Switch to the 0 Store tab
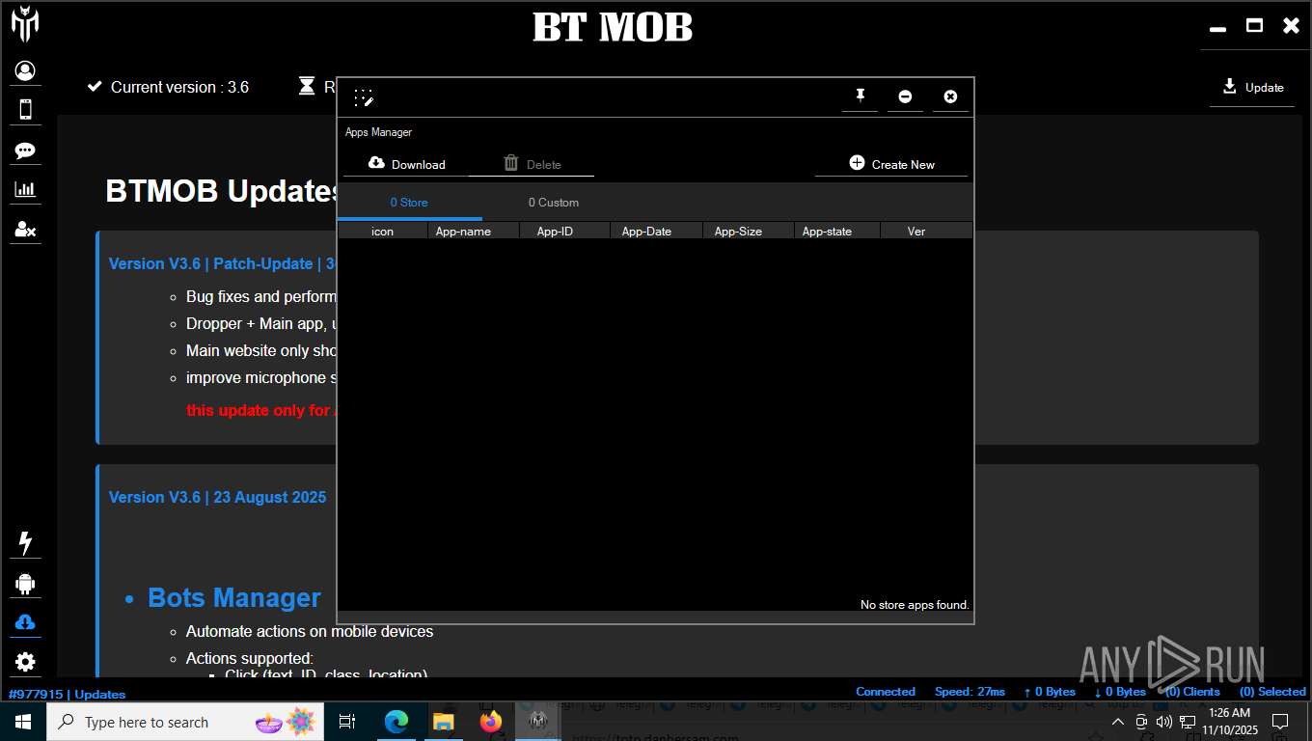Viewport: 1312px width, 741px height. click(409, 203)
